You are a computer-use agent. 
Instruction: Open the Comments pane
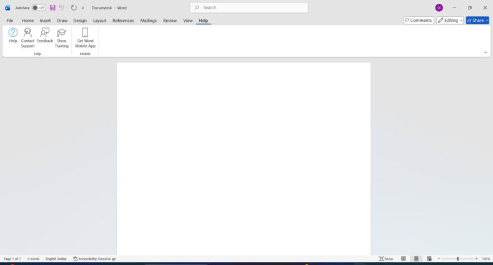tap(419, 21)
